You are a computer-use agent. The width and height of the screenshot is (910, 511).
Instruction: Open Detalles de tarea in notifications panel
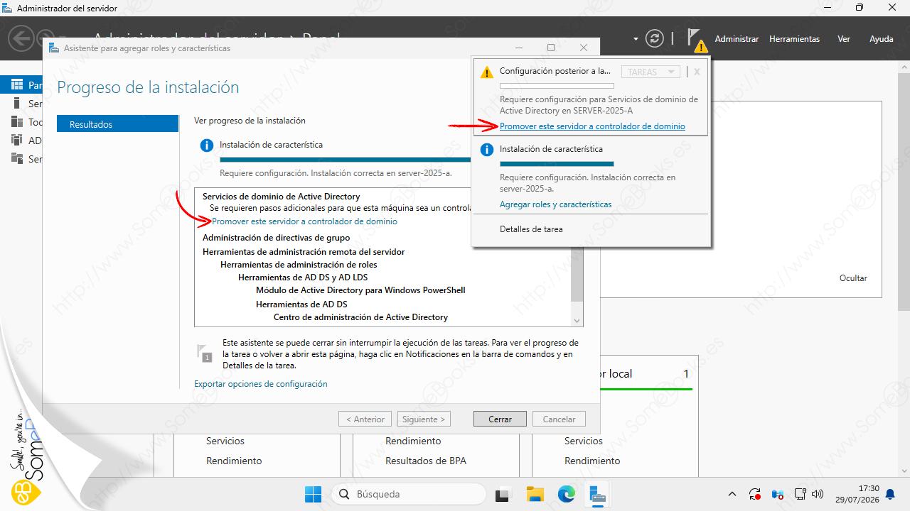click(531, 229)
